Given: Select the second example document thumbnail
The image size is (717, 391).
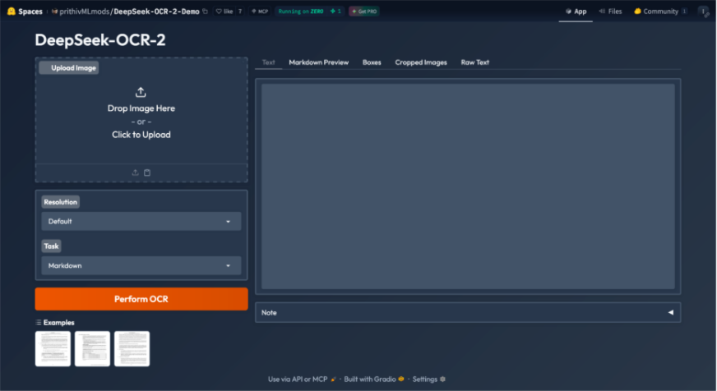Looking at the screenshot, I should (x=92, y=349).
